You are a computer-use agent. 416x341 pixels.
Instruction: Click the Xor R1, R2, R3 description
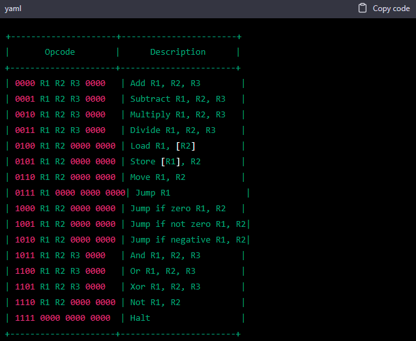(165, 287)
